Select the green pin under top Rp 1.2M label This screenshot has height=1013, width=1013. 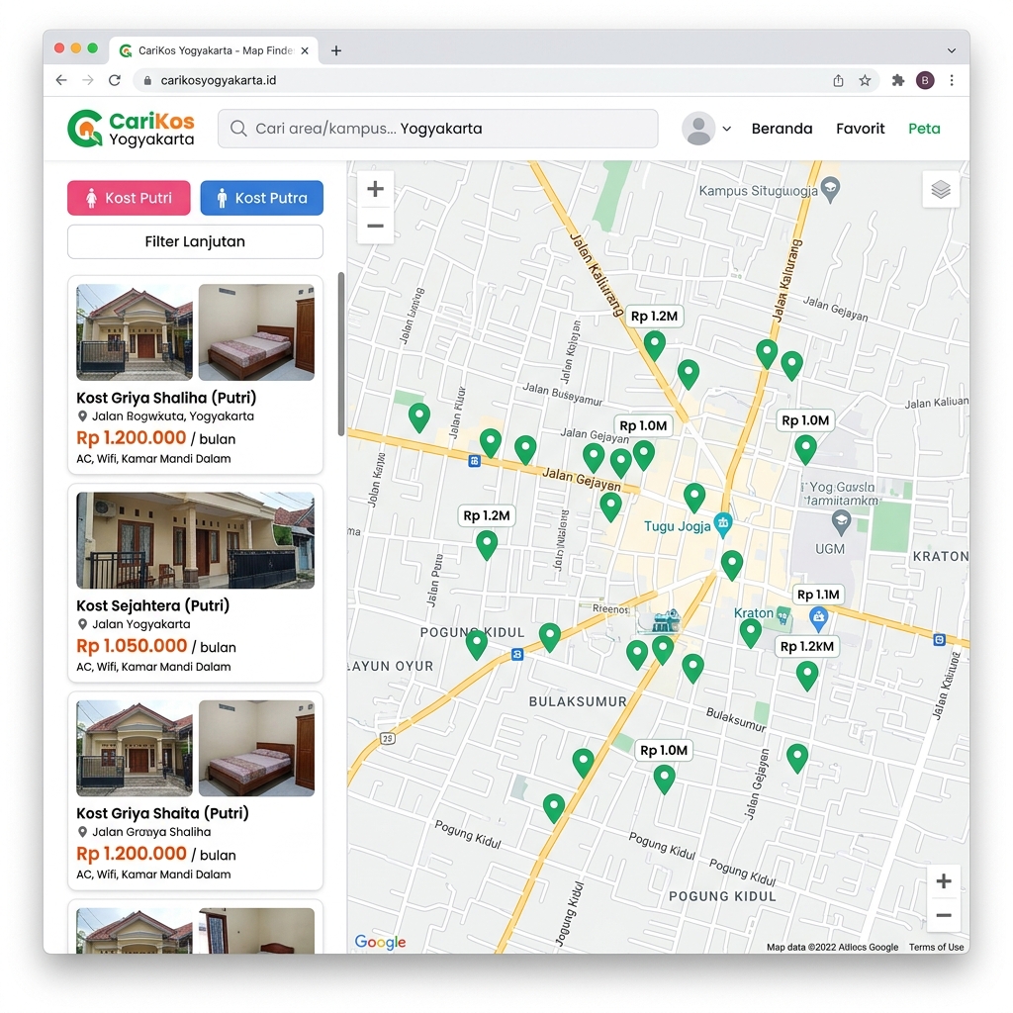pyautogui.click(x=655, y=345)
